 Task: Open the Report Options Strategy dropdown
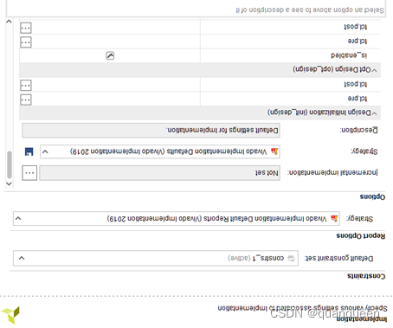(x=177, y=218)
